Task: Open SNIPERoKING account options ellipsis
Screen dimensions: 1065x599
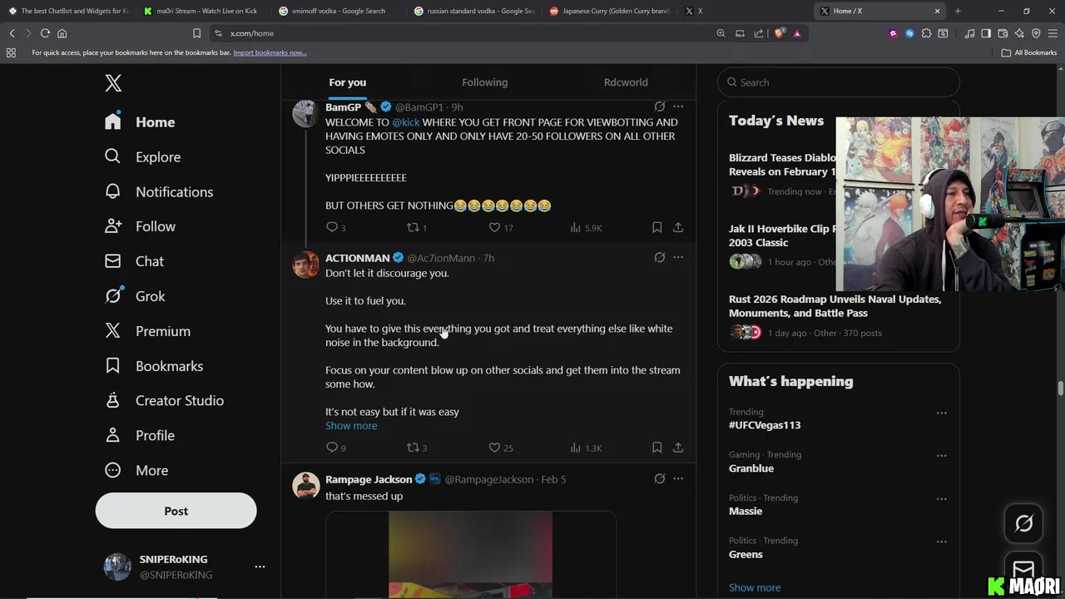Action: tap(260, 567)
